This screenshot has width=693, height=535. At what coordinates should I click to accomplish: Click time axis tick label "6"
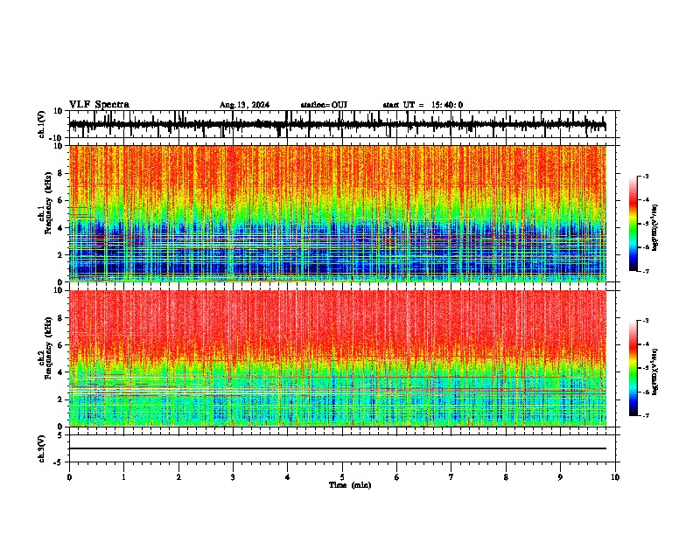click(396, 477)
